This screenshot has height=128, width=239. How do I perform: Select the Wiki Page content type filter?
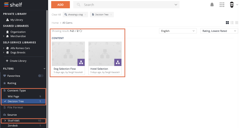pyautogui.click(x=23, y=96)
